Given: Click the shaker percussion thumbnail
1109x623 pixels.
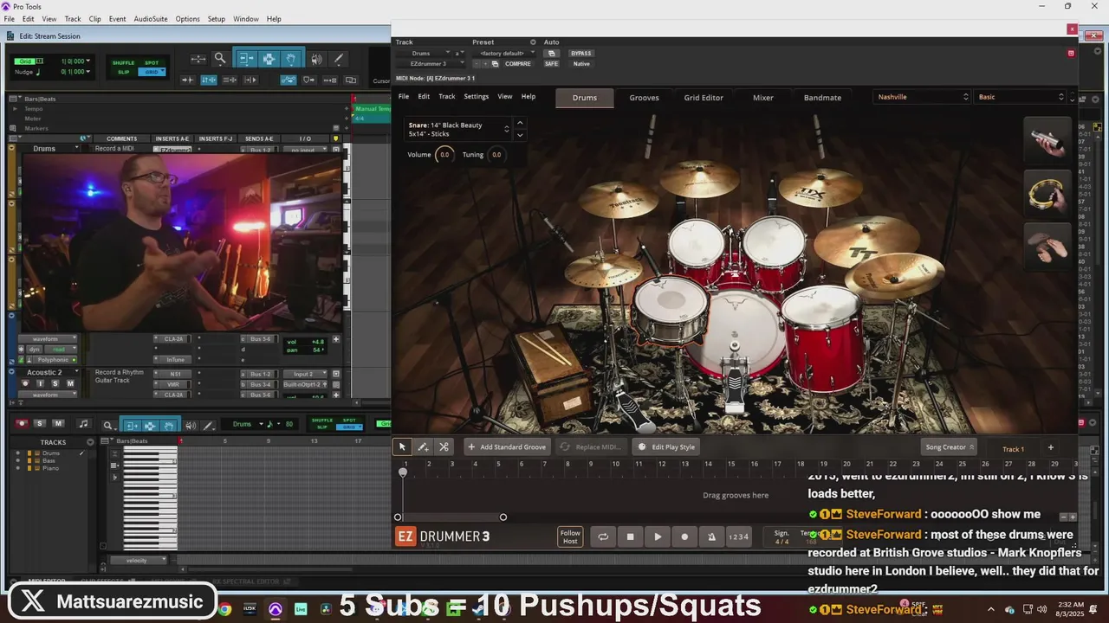Looking at the screenshot, I should coord(1048,140).
